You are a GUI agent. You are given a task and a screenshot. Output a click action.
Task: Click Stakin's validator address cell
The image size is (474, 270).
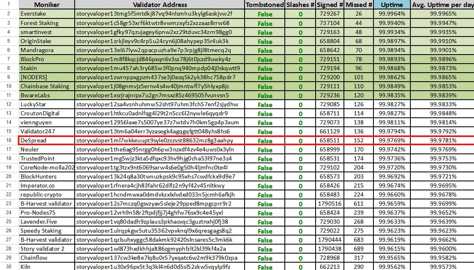pos(160,69)
